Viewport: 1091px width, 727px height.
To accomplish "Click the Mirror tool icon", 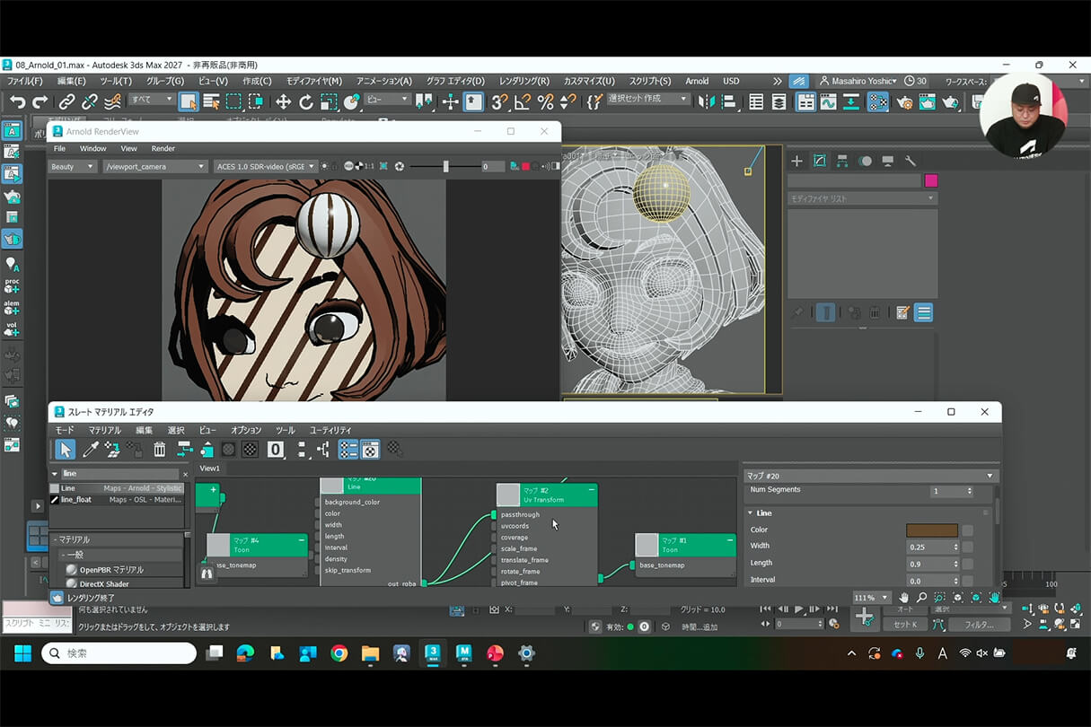I will pos(706,102).
